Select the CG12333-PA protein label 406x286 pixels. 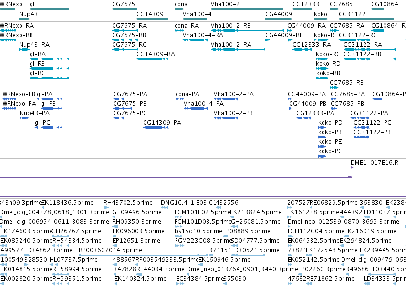click(315, 113)
